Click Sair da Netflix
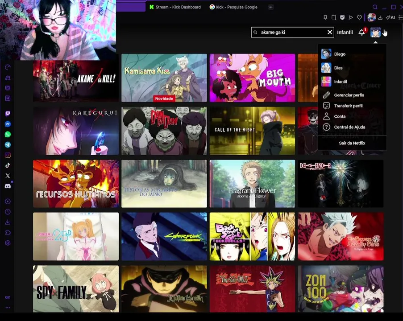 click(352, 143)
